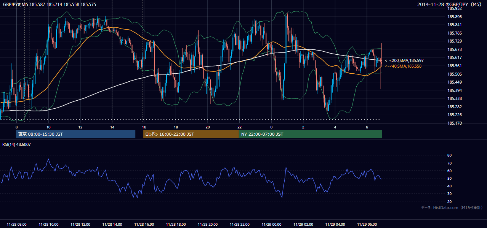Click the 185.226 price axis label
487x228 pixels.
(455, 115)
